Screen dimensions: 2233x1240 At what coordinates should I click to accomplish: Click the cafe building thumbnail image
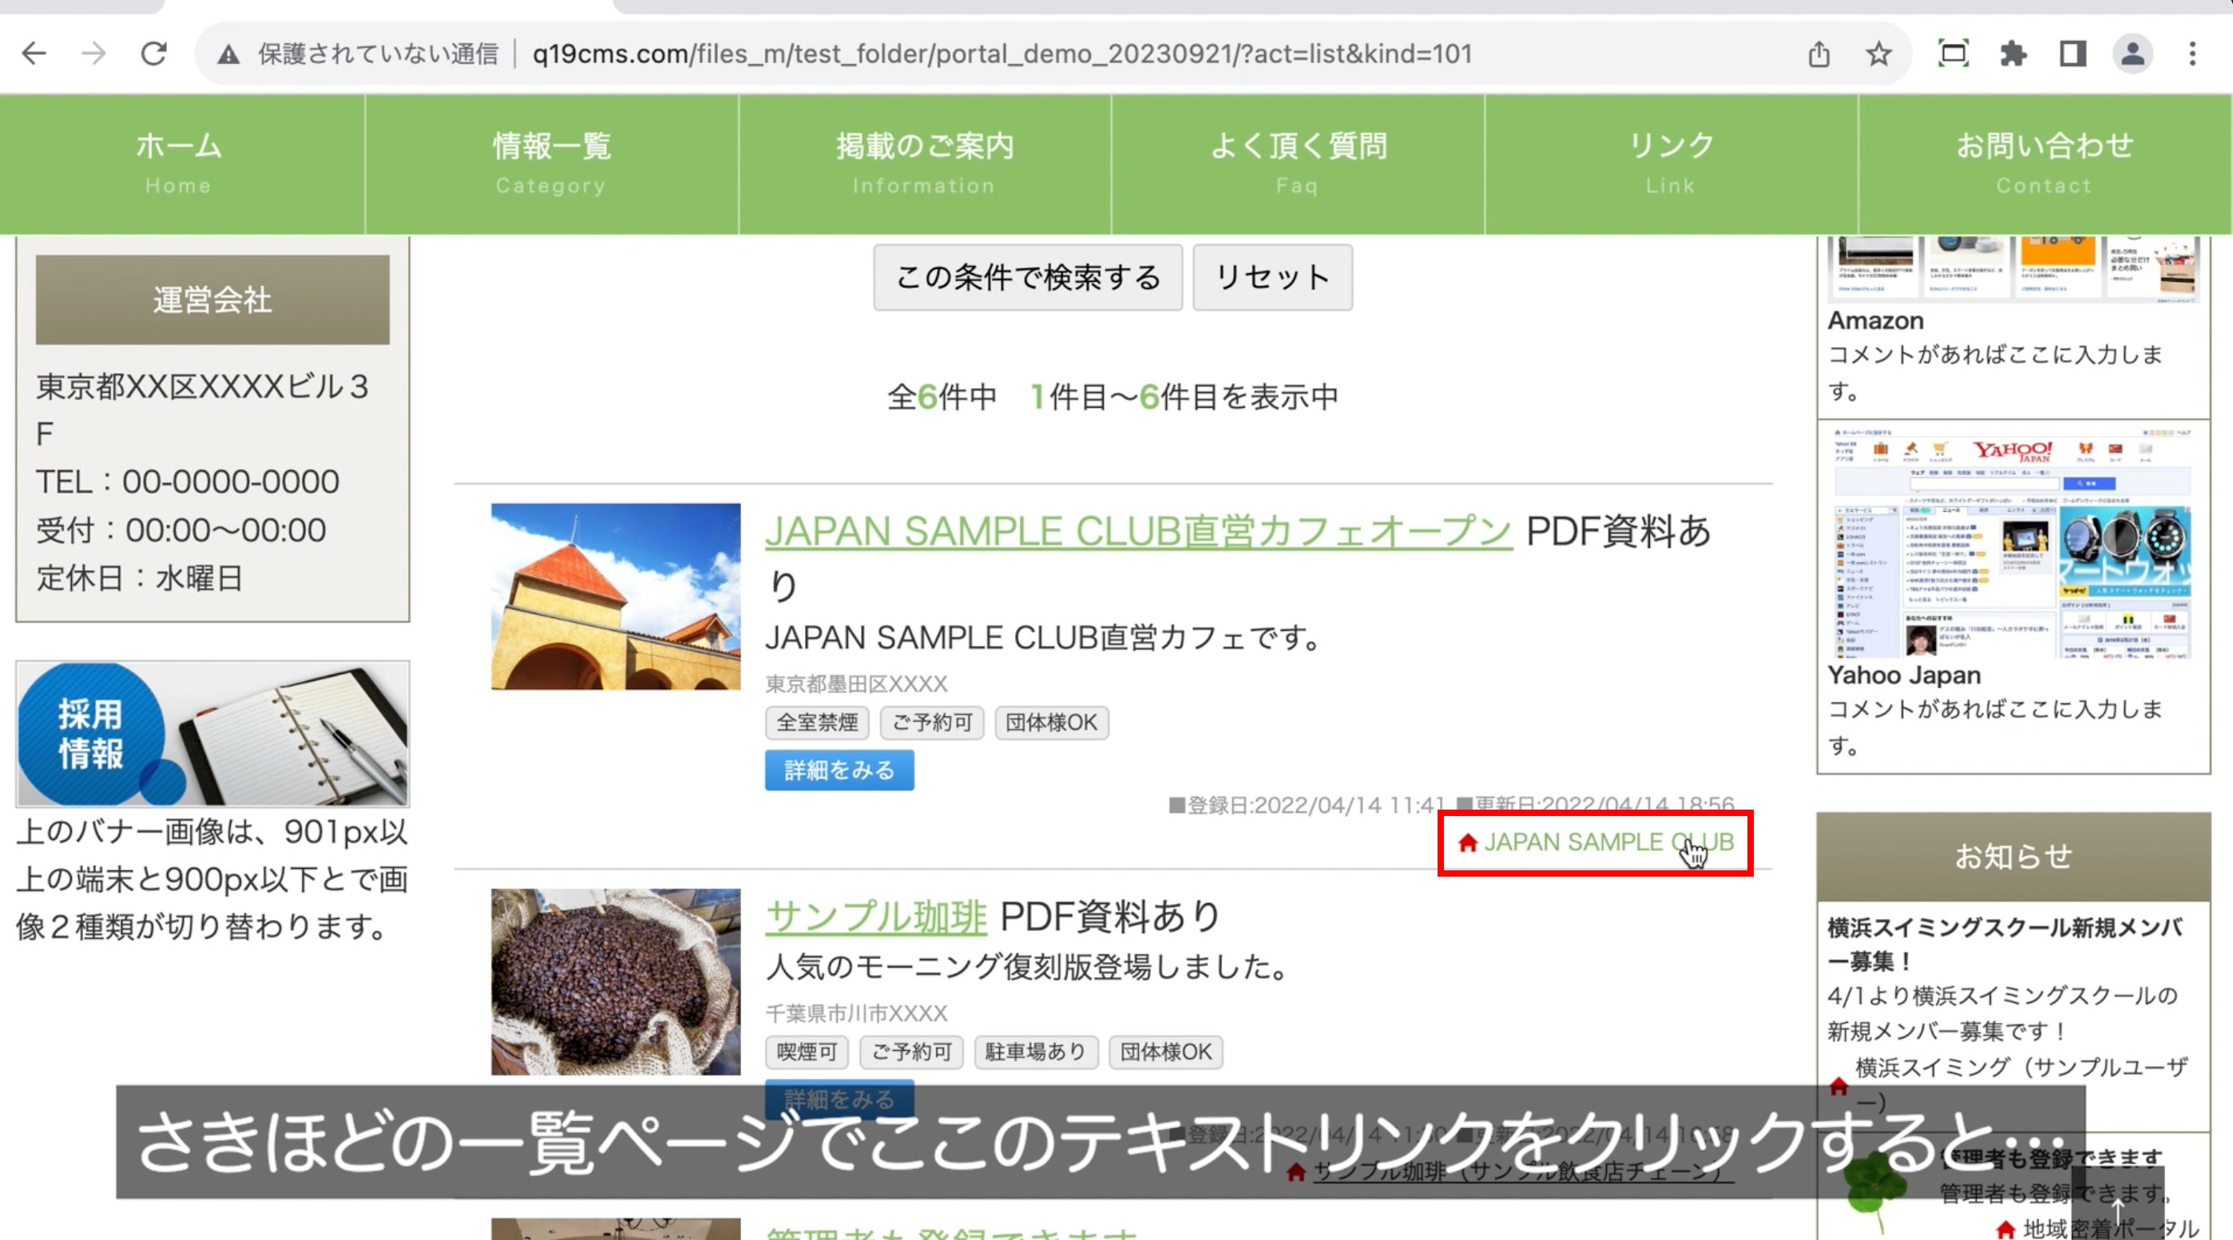pos(616,597)
